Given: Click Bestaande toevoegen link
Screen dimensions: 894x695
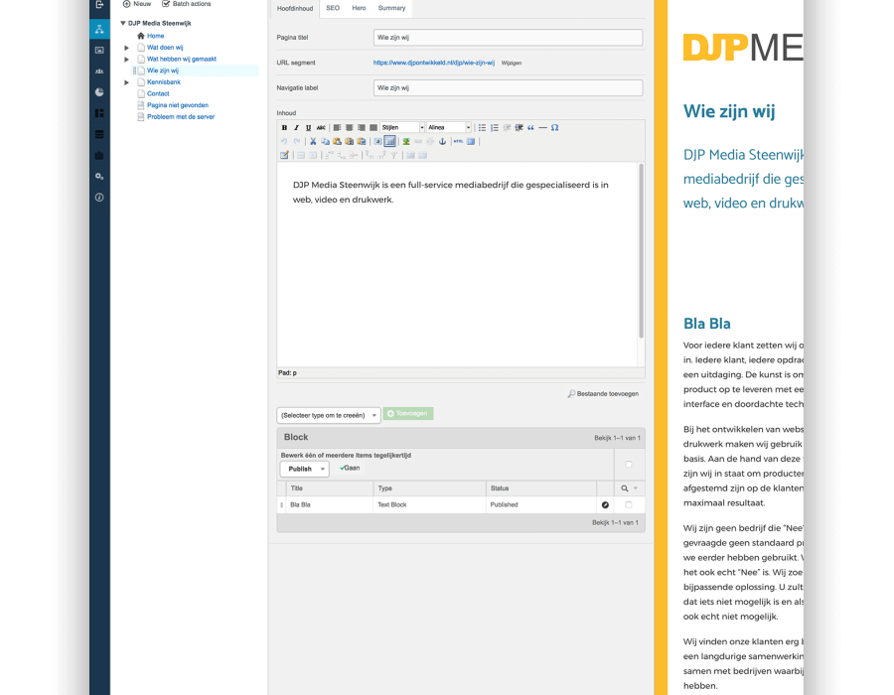Looking at the screenshot, I should tap(603, 393).
